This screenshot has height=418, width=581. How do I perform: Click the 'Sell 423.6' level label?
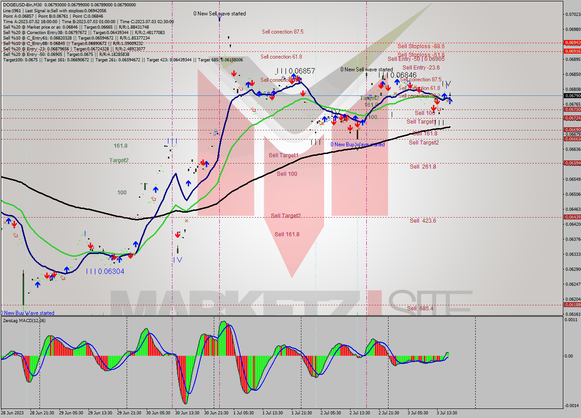(423, 221)
